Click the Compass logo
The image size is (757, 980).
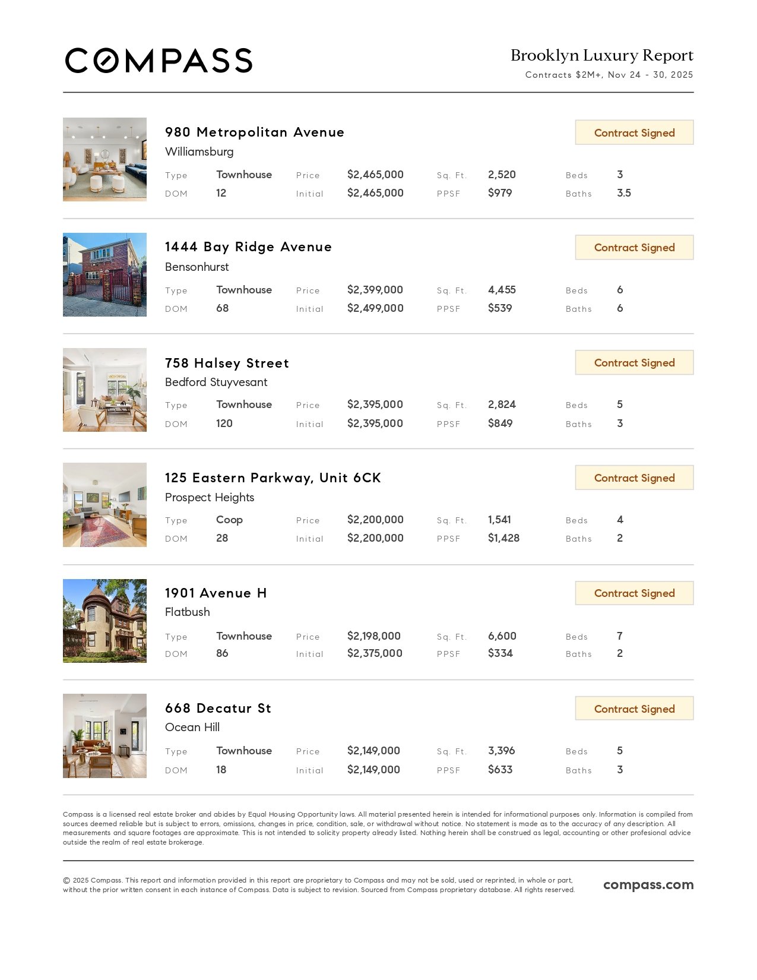159,61
